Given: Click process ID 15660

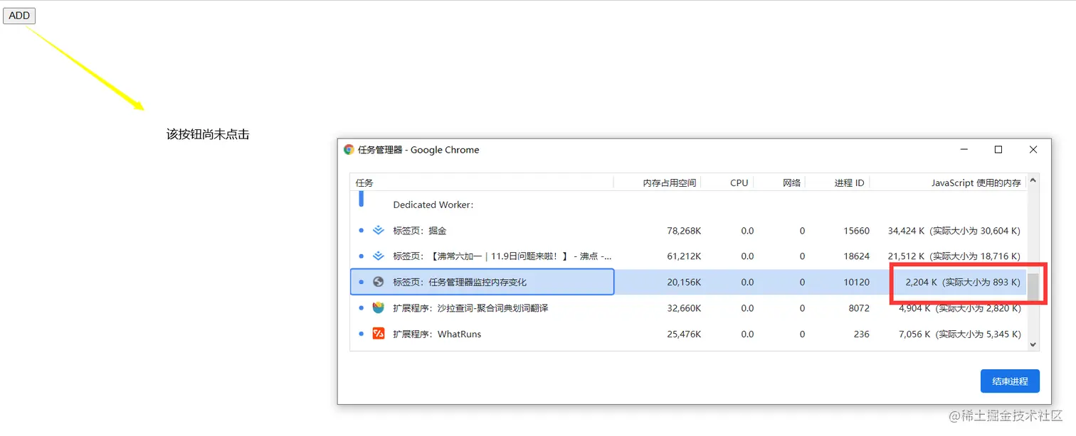Looking at the screenshot, I should tap(857, 231).
